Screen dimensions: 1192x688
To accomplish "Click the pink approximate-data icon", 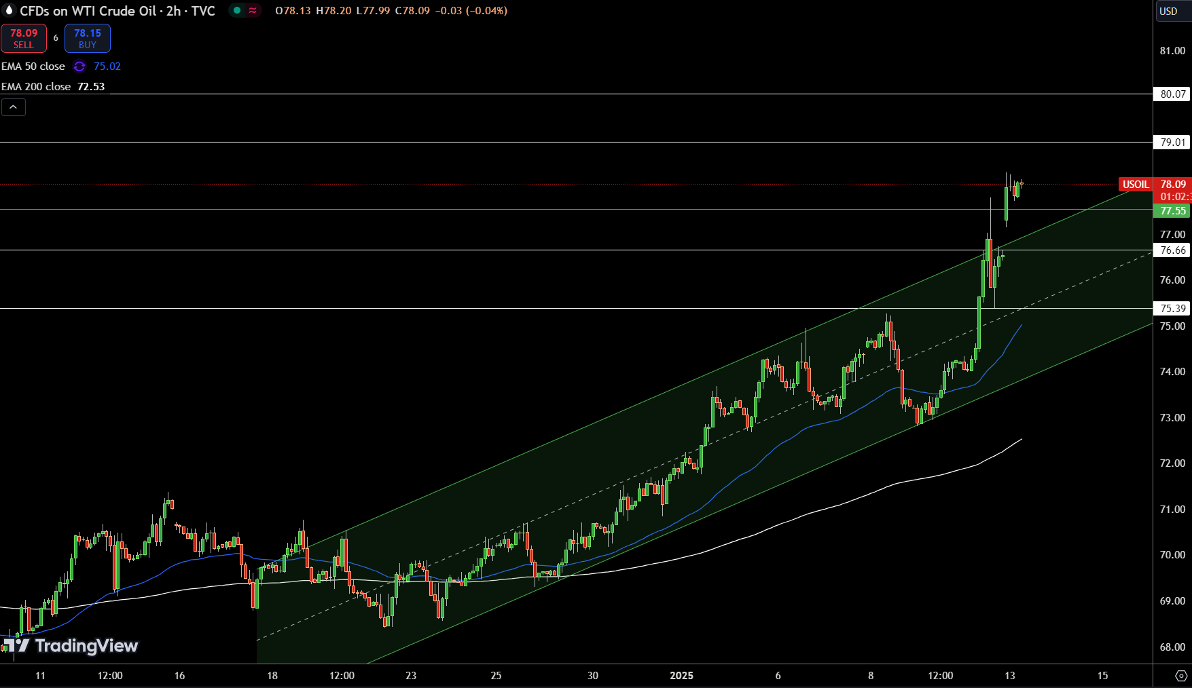I will (x=253, y=10).
